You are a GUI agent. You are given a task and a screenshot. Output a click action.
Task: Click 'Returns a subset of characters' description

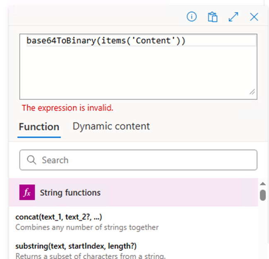(90, 256)
